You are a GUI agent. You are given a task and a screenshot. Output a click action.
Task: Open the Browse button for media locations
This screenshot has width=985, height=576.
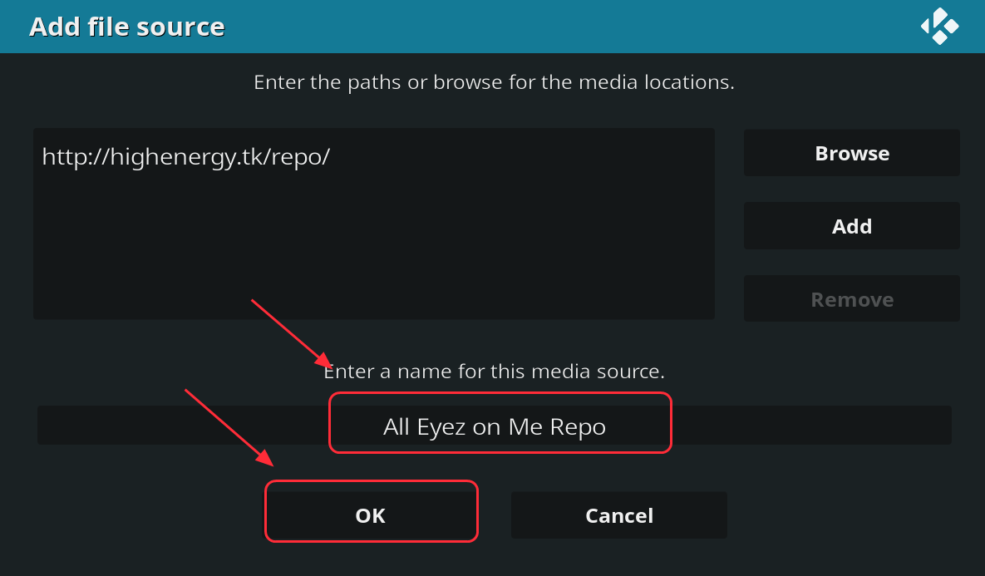(x=852, y=153)
